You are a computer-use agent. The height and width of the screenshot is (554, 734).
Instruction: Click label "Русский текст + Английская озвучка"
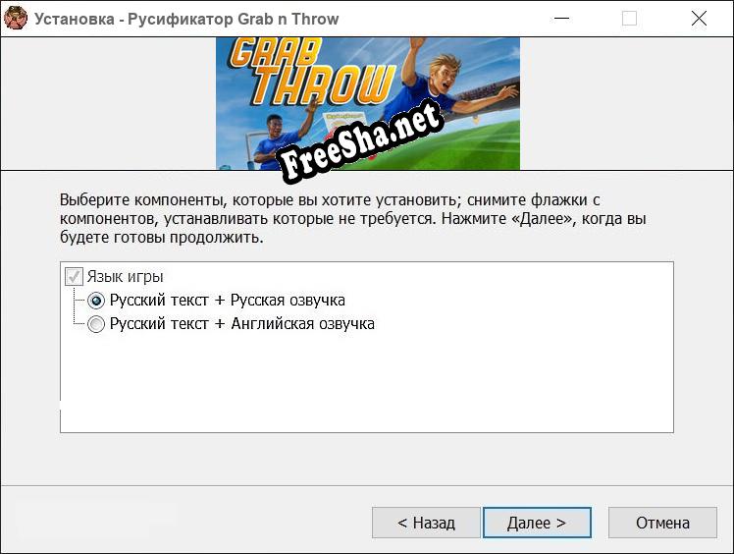point(242,323)
